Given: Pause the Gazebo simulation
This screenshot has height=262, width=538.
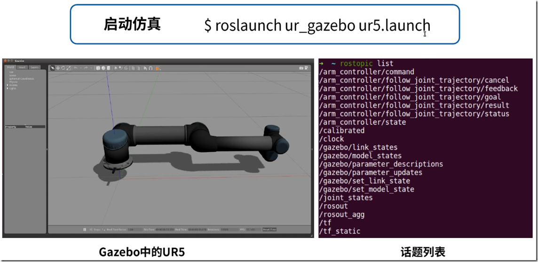Looking at the screenshot, I should click(x=84, y=230).
